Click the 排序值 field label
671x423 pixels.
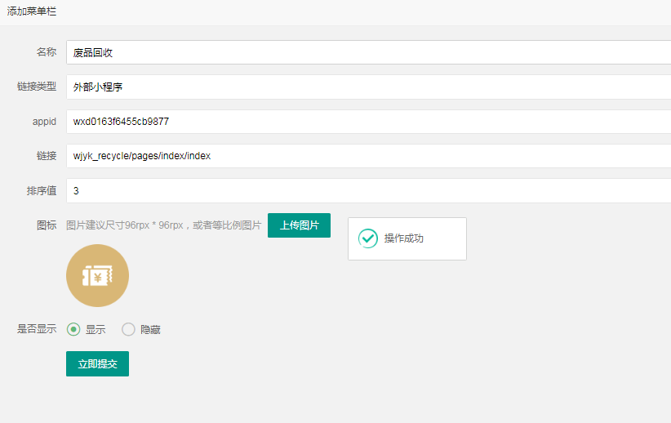click(42, 190)
